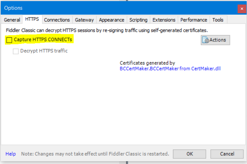Screen dimensions: 247x164
Task: Click the restart note text
Action: tap(95, 154)
